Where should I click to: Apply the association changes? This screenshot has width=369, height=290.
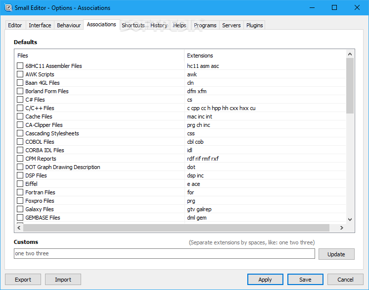265,280
